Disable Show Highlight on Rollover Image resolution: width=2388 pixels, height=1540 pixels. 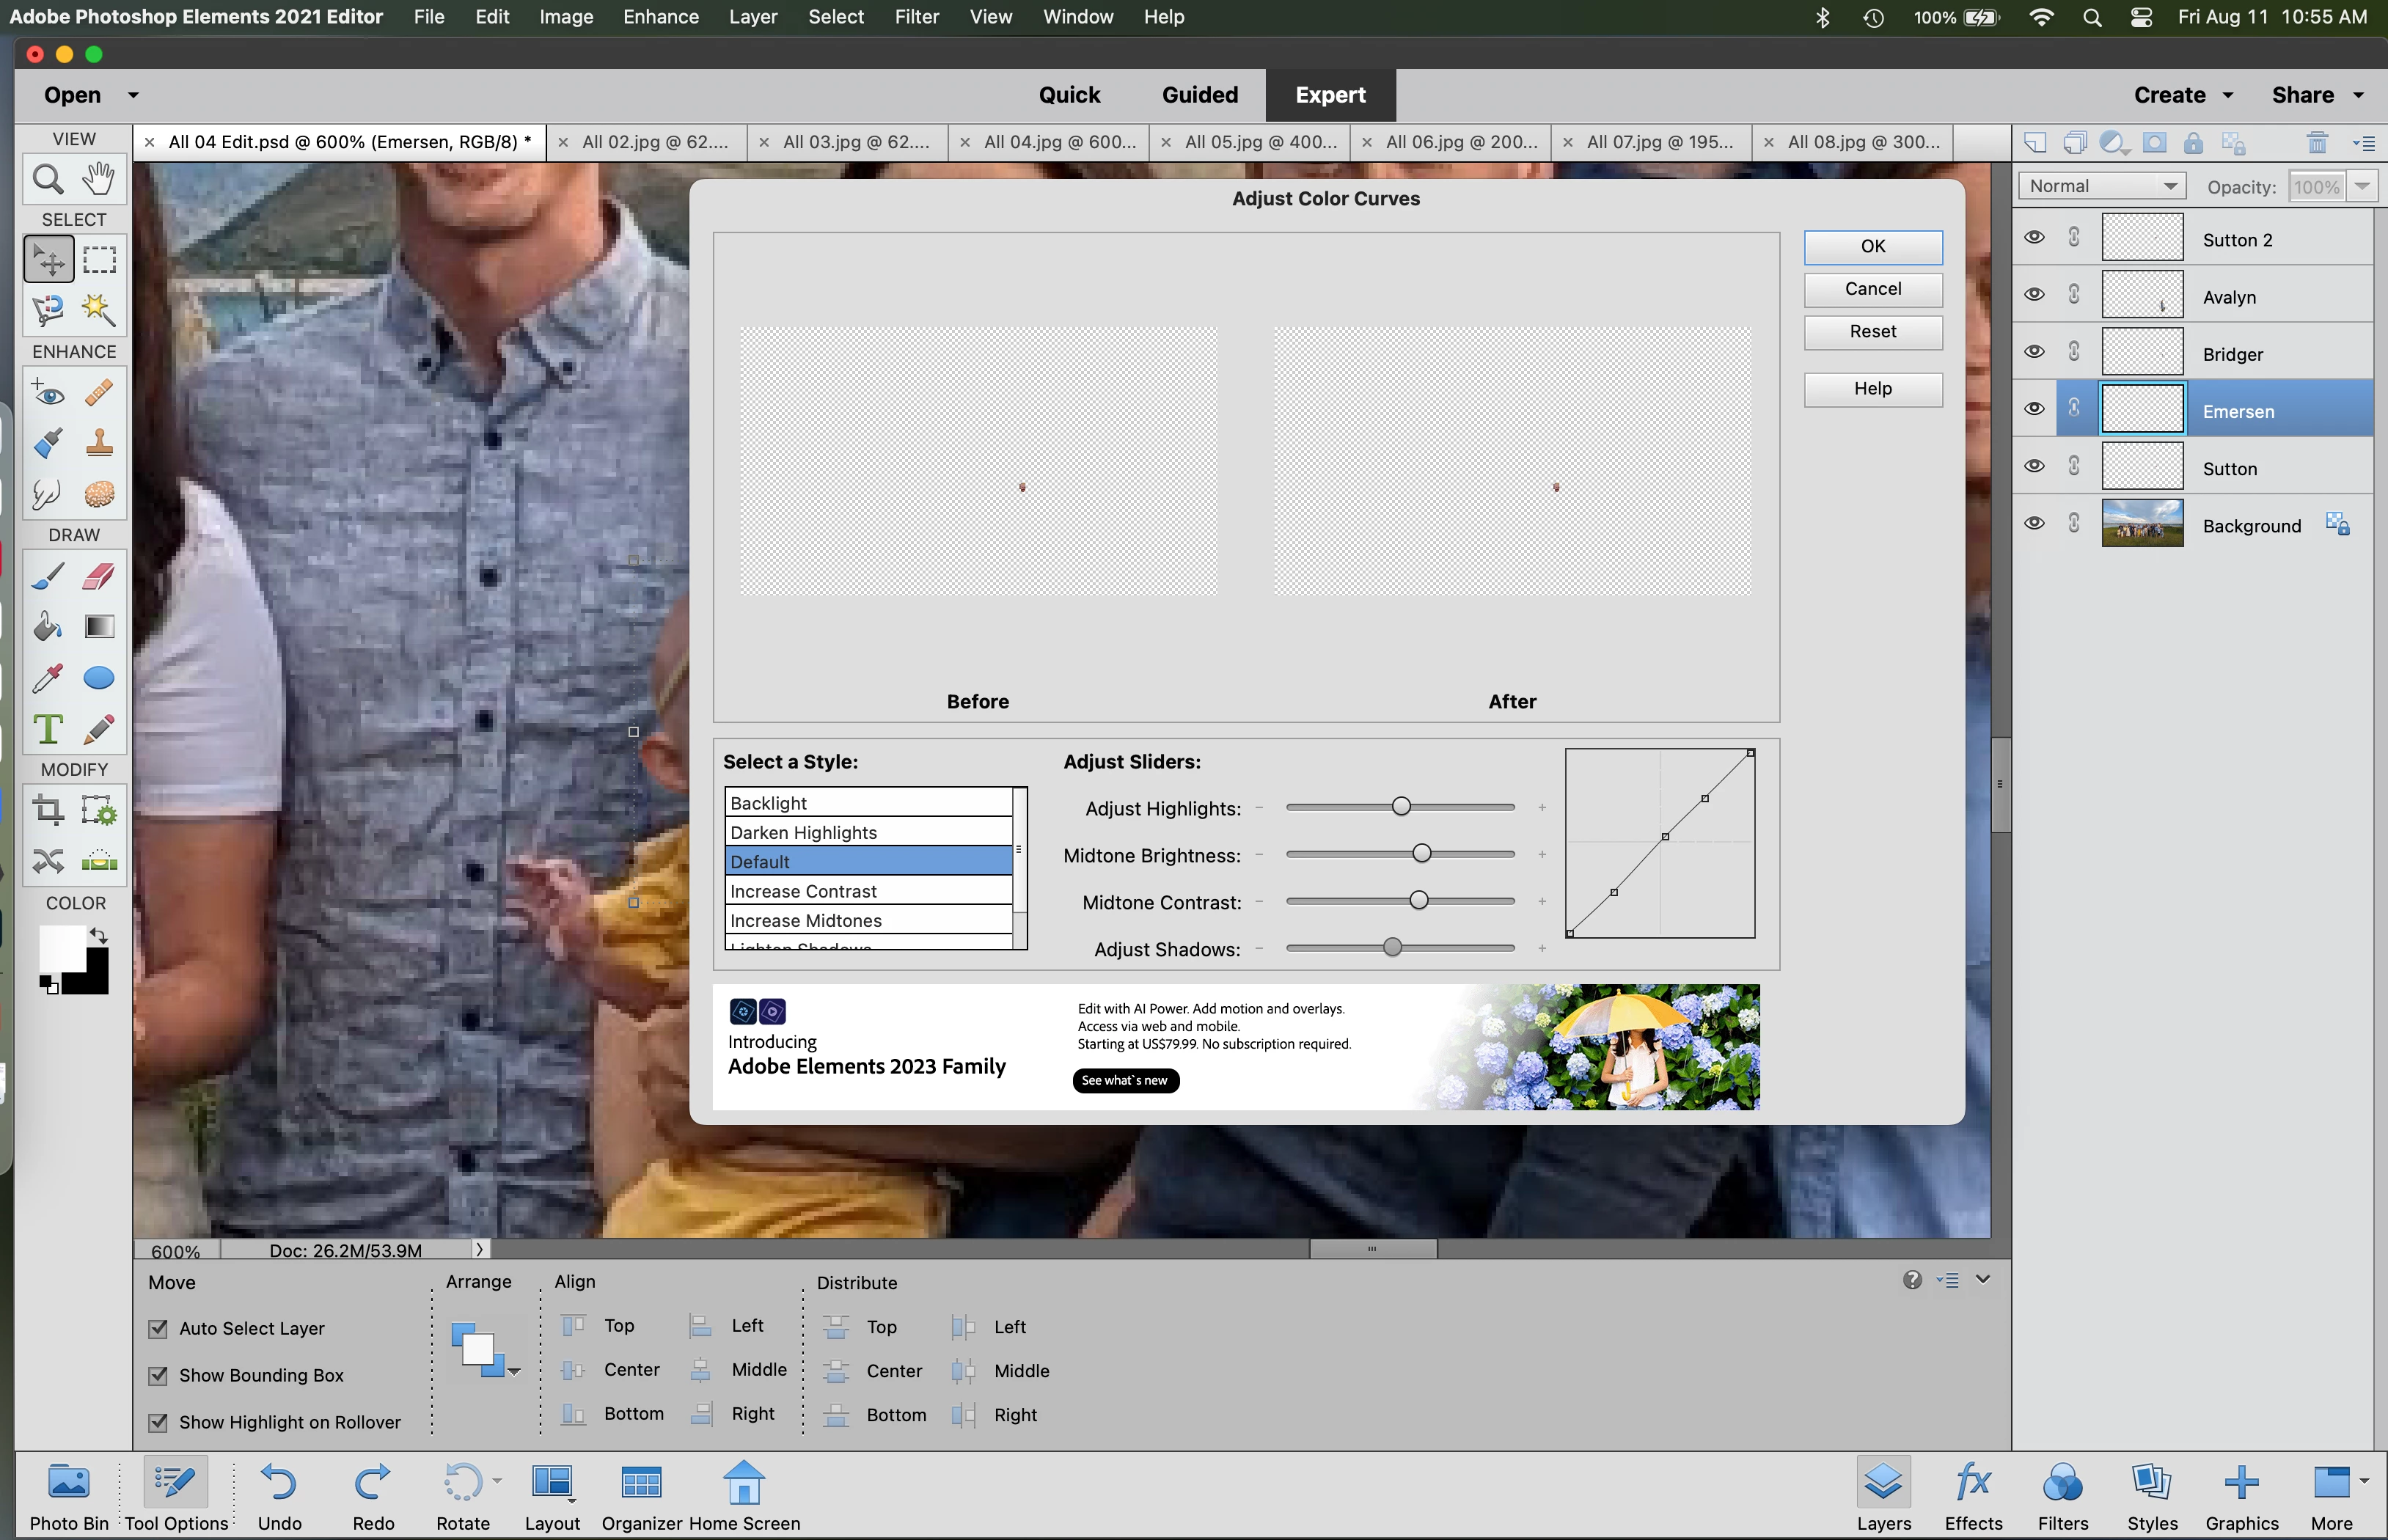[x=158, y=1422]
